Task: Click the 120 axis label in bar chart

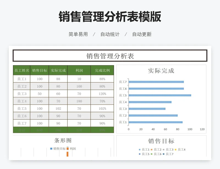Action: pos(202,129)
